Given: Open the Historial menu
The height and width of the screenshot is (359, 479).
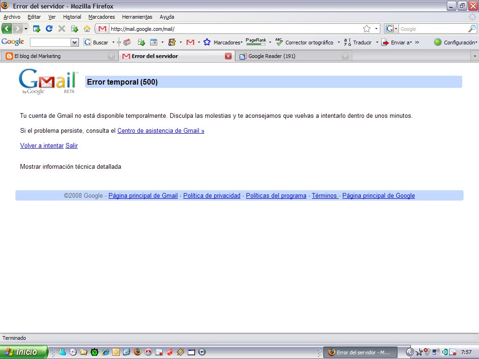Looking at the screenshot, I should 72,17.
